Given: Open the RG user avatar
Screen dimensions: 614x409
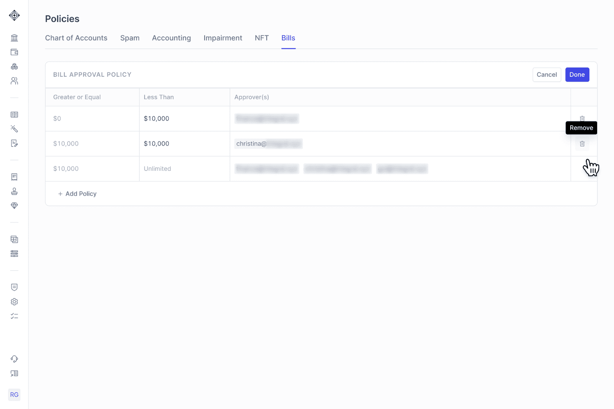Looking at the screenshot, I should [x=14, y=394].
